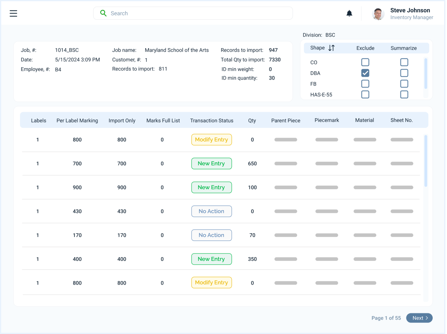The image size is (447, 334).
Task: Go to the Next page
Action: pos(419,318)
